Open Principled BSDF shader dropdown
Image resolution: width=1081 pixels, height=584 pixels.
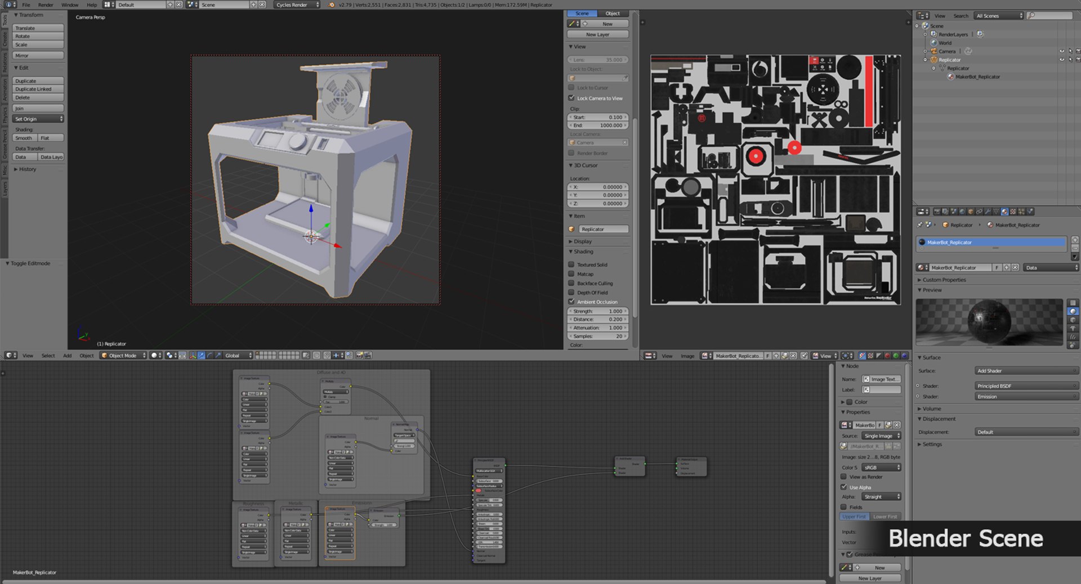click(x=1026, y=386)
